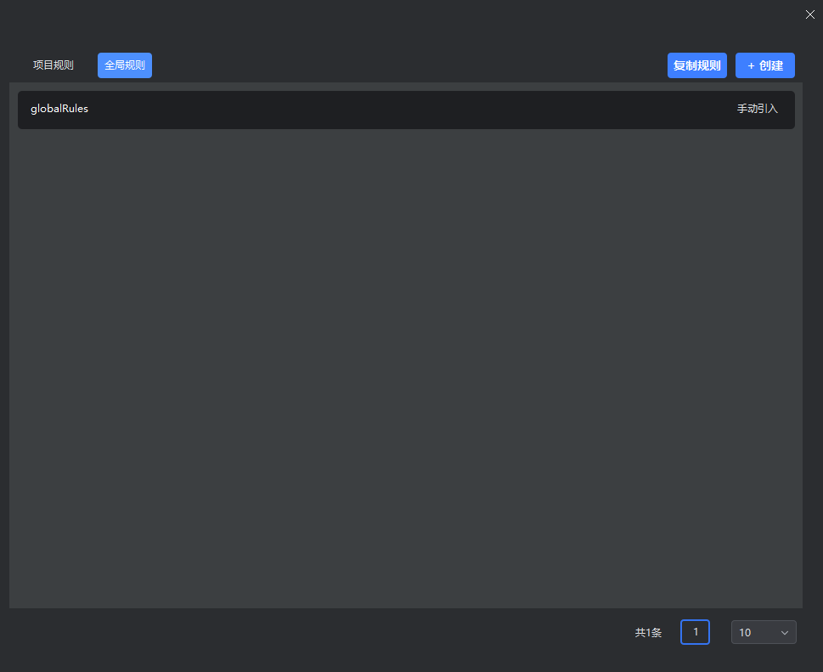Click the blank middle of the globalRules row
The width and height of the screenshot is (823, 672).
406,110
